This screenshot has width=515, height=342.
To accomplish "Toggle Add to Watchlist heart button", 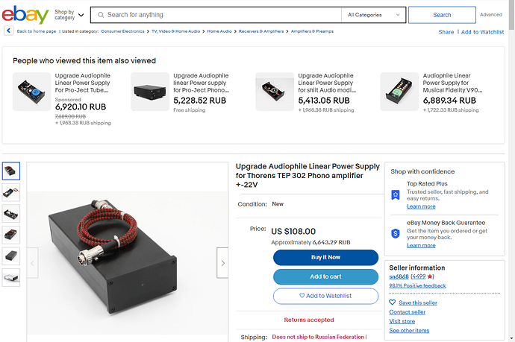I will point(325,296).
